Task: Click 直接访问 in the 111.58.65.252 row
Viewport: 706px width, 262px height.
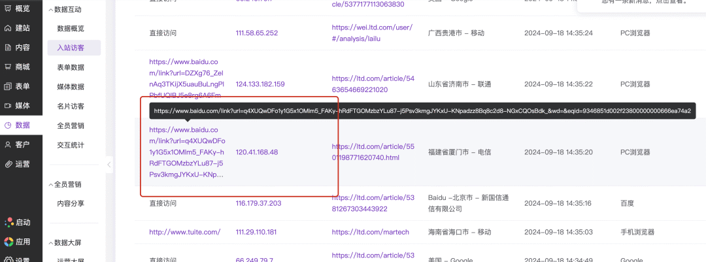Action: click(x=163, y=33)
